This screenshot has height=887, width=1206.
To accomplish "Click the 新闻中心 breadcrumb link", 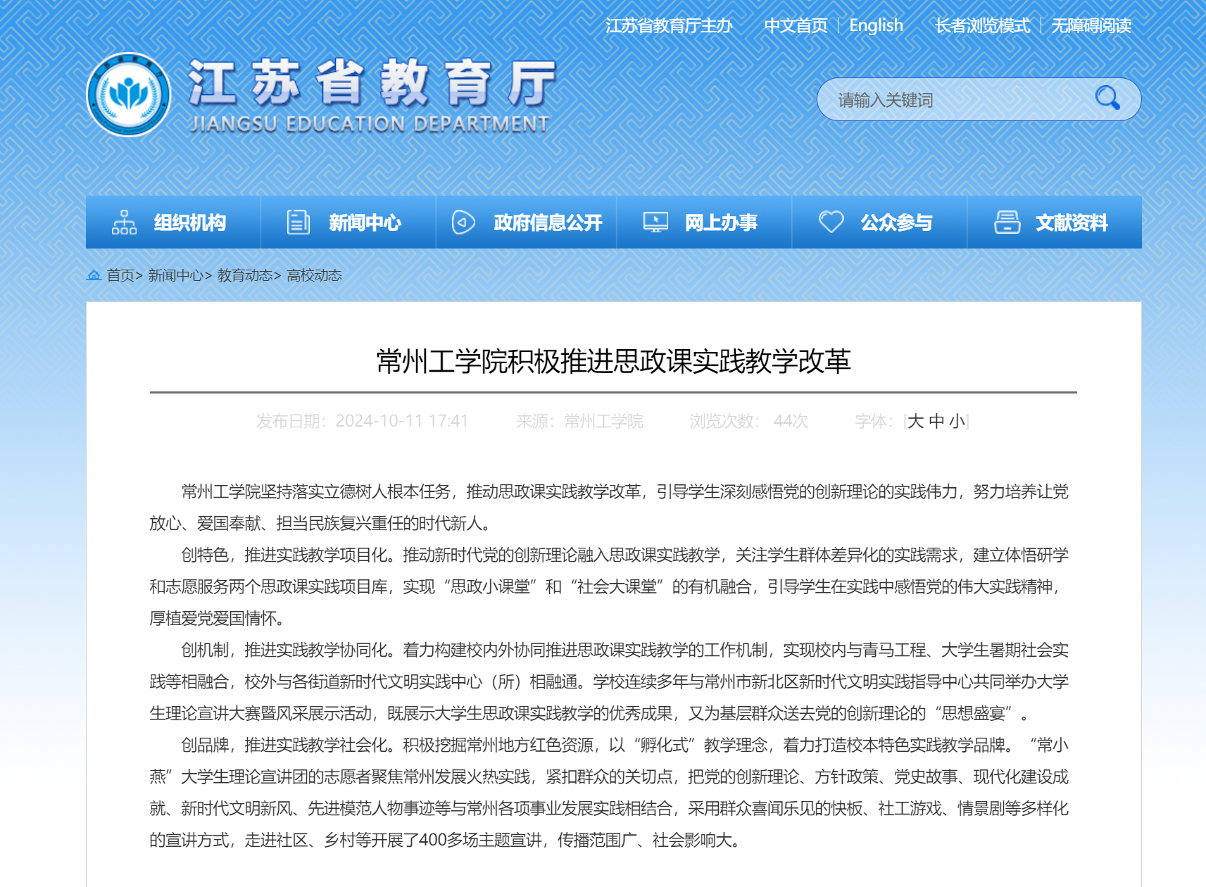I will pyautogui.click(x=175, y=275).
